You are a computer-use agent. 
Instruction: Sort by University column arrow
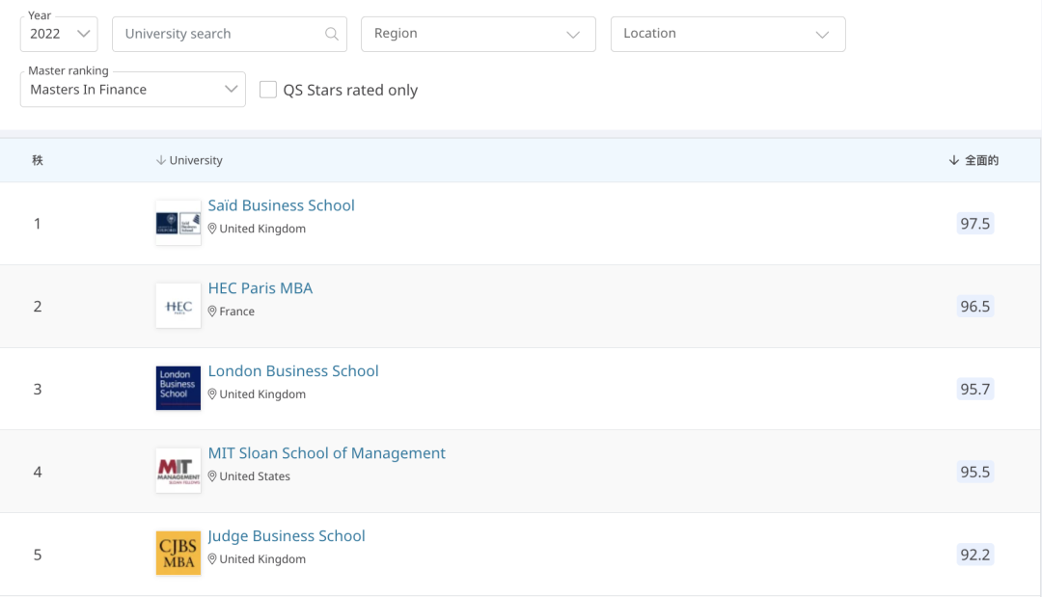[x=161, y=160]
